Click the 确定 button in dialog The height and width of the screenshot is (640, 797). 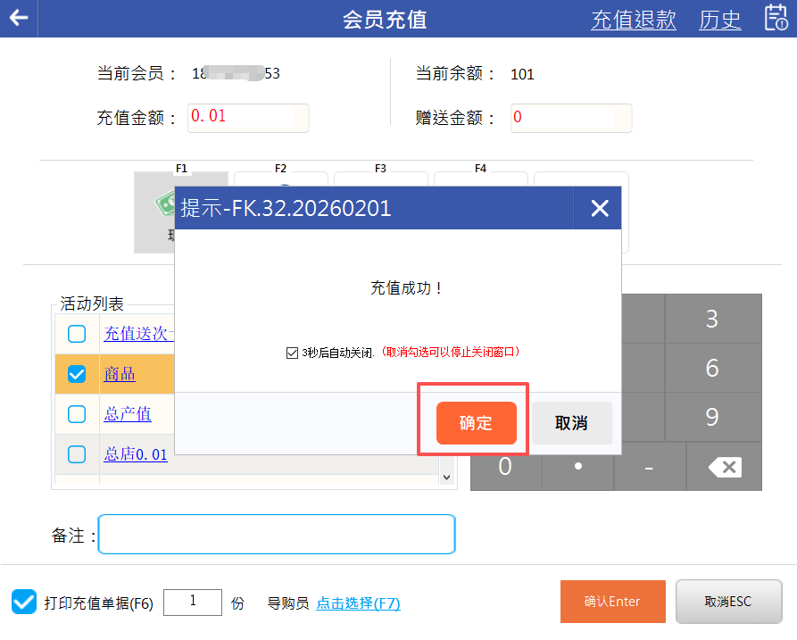[x=476, y=423]
